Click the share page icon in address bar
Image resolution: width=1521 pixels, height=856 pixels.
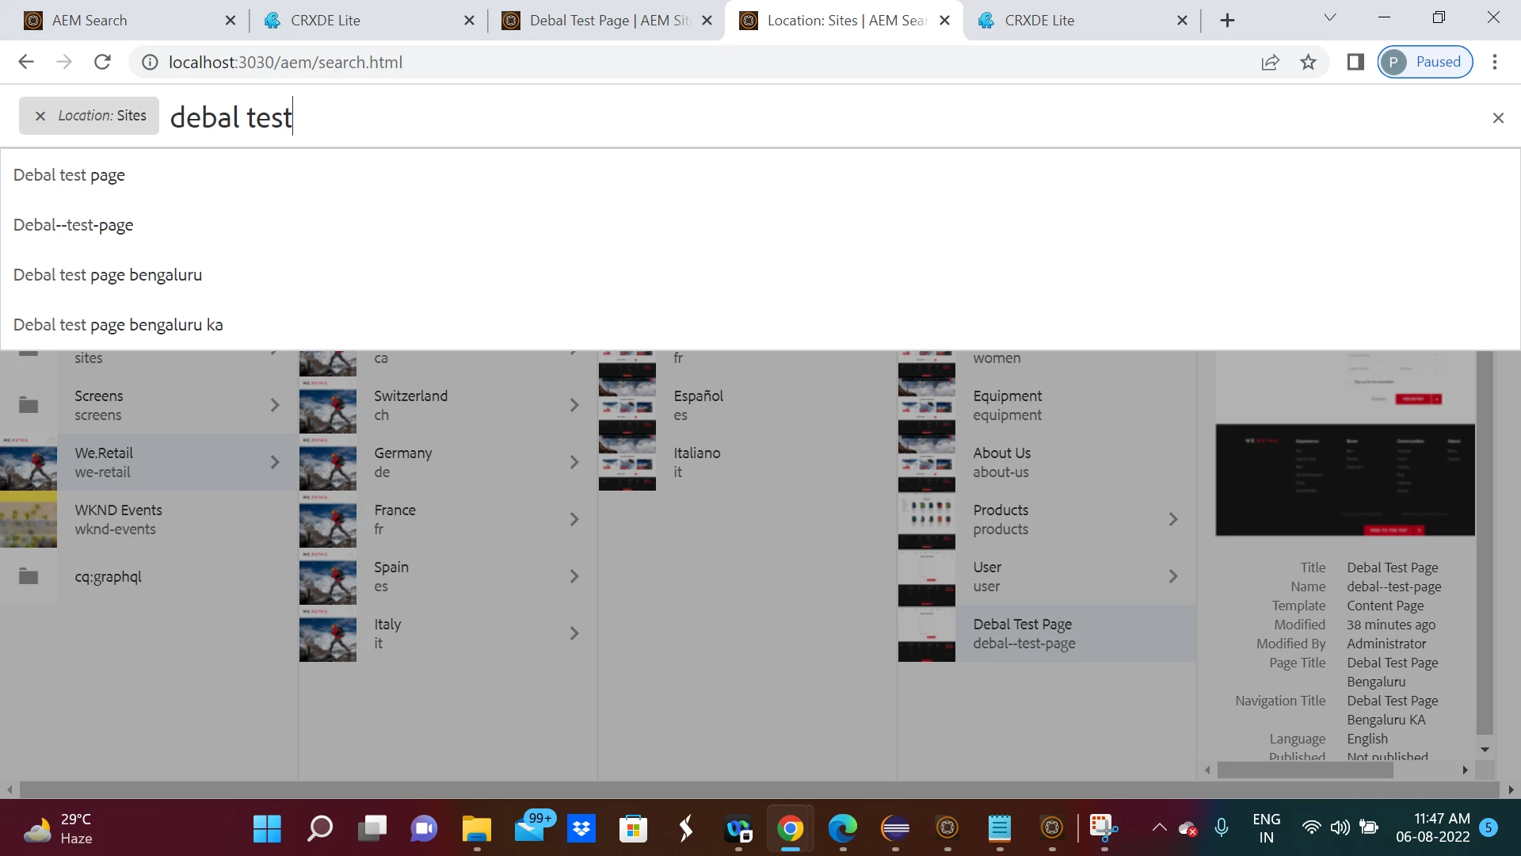tap(1270, 62)
